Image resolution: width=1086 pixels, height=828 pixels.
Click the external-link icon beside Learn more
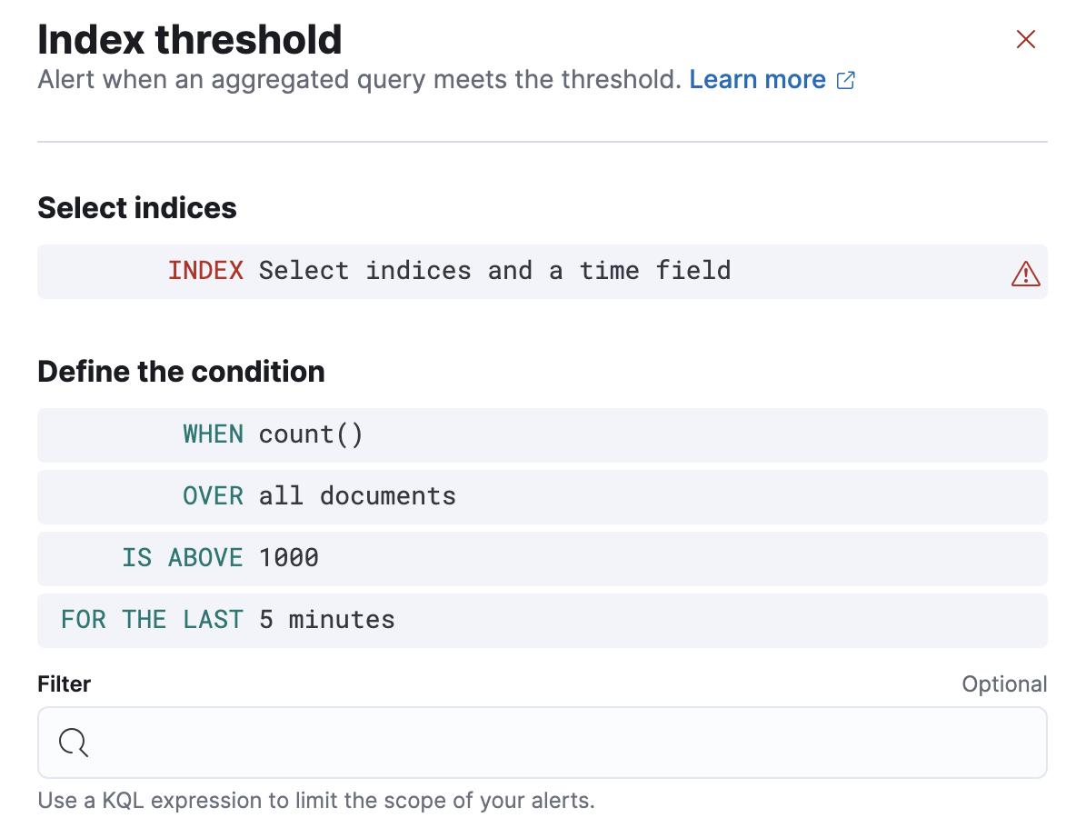847,80
